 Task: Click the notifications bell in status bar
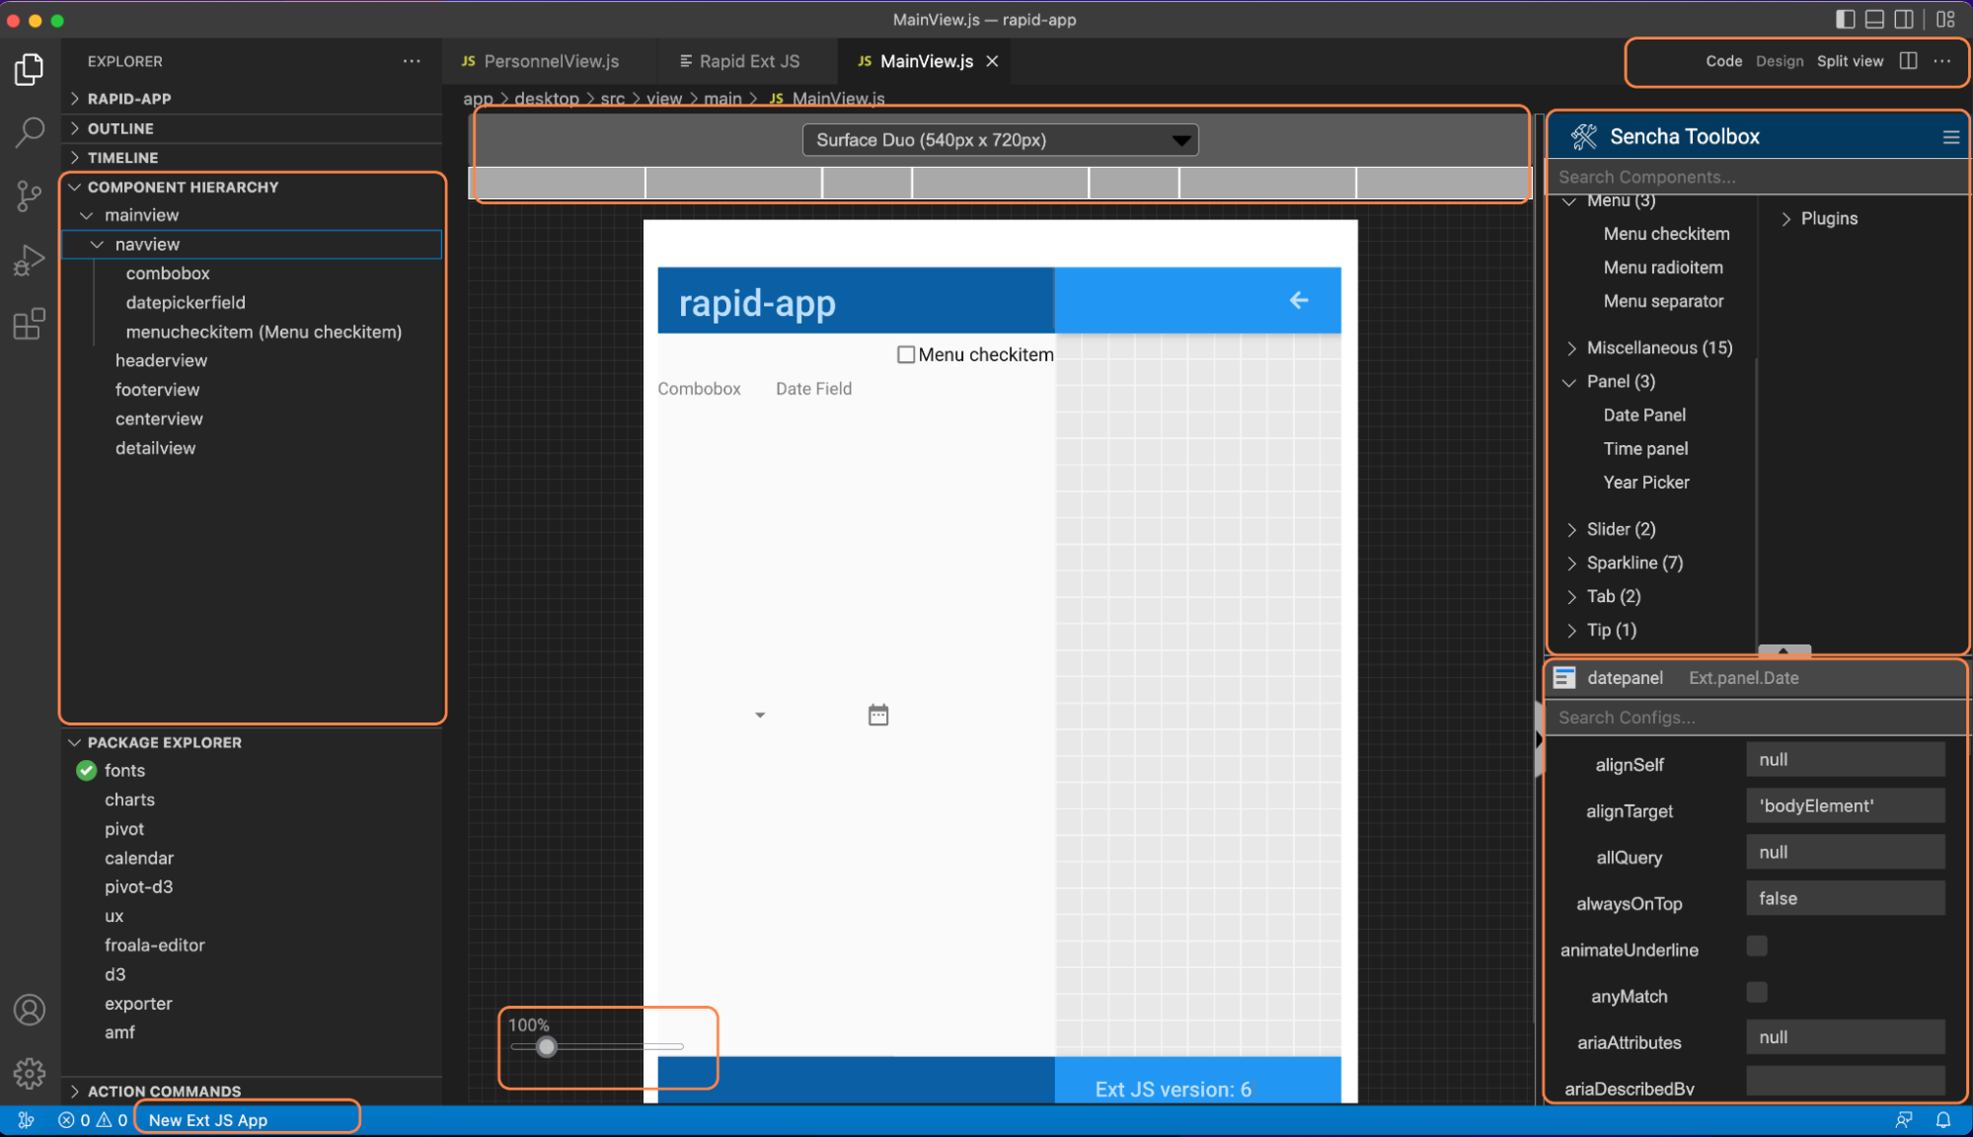(1943, 1120)
